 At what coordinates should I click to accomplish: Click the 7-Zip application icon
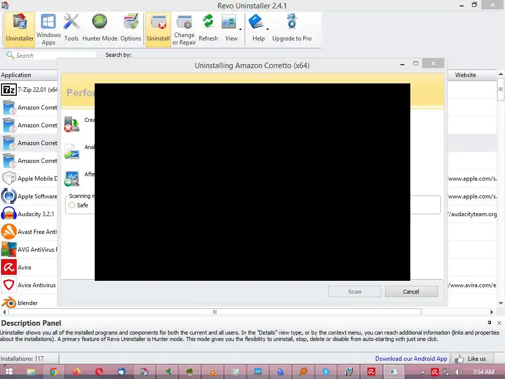pos(9,90)
